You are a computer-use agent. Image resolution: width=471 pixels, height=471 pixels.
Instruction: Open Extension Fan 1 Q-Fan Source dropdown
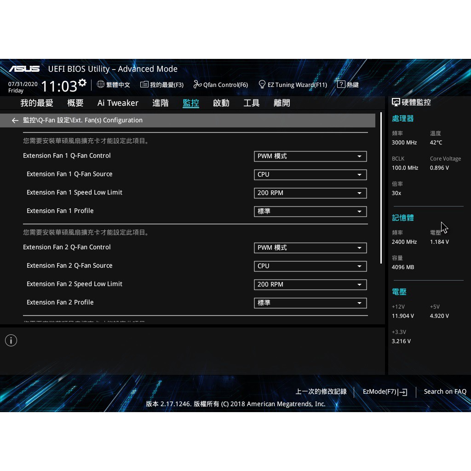(x=310, y=175)
